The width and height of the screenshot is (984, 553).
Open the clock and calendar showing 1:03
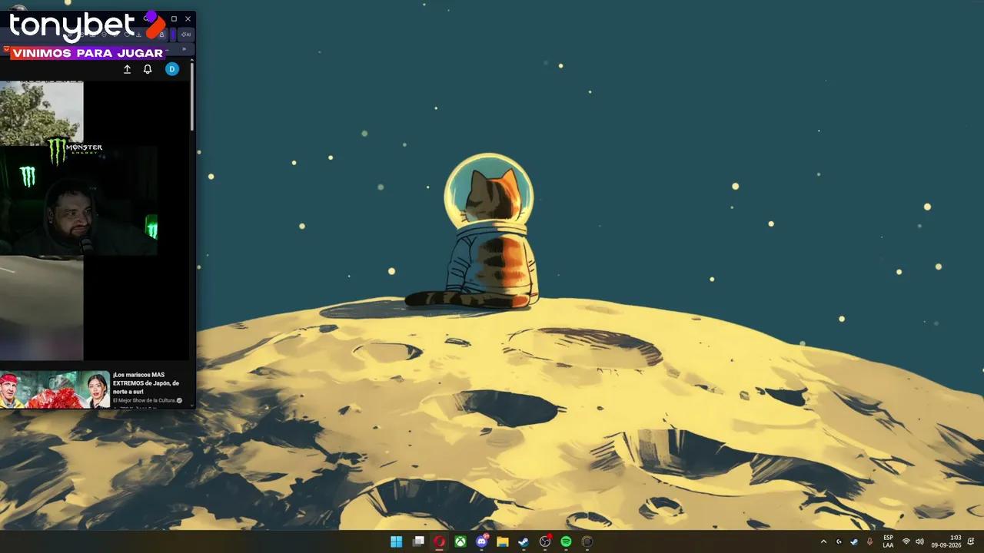[x=946, y=541]
